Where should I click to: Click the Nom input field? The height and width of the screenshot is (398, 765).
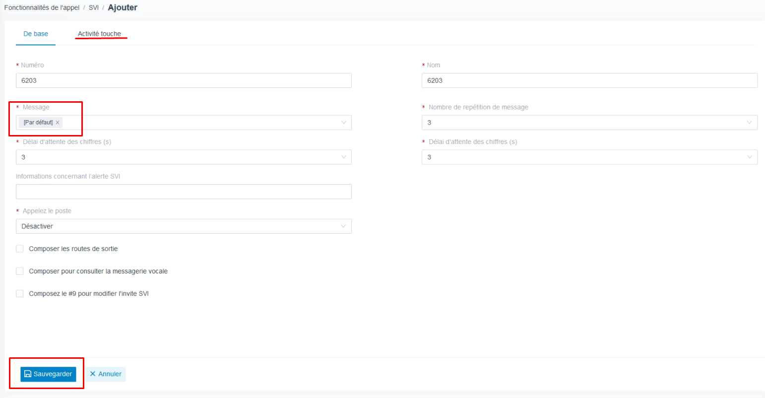(589, 80)
